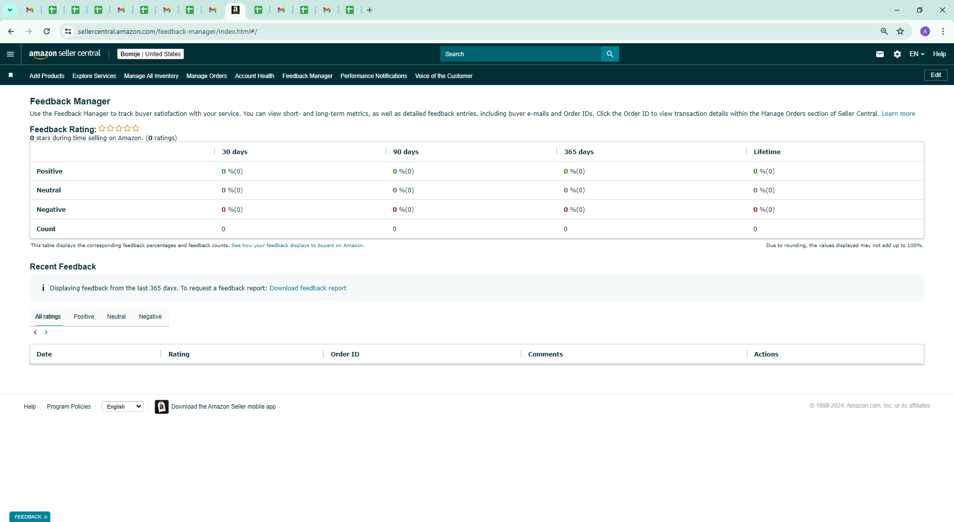The width and height of the screenshot is (954, 522).
Task: Open Manage All Inventory
Action: pos(151,76)
